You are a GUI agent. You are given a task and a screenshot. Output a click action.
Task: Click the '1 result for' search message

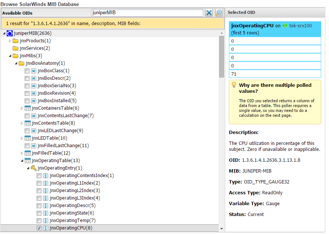73,23
